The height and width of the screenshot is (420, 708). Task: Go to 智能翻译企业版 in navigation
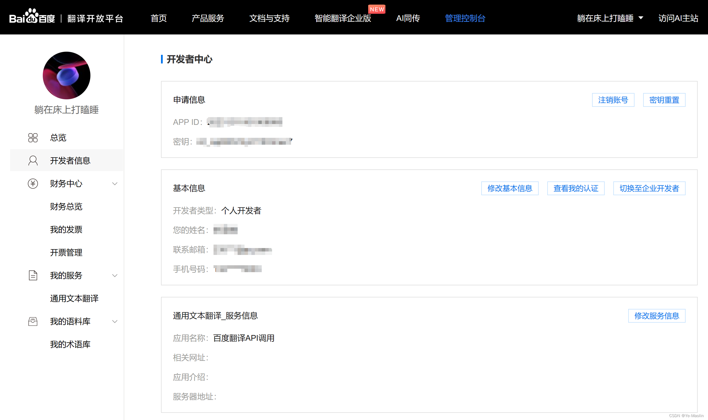[343, 18]
